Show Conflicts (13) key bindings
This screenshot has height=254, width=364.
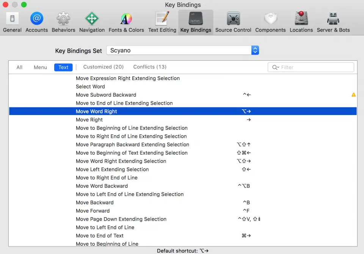point(150,67)
